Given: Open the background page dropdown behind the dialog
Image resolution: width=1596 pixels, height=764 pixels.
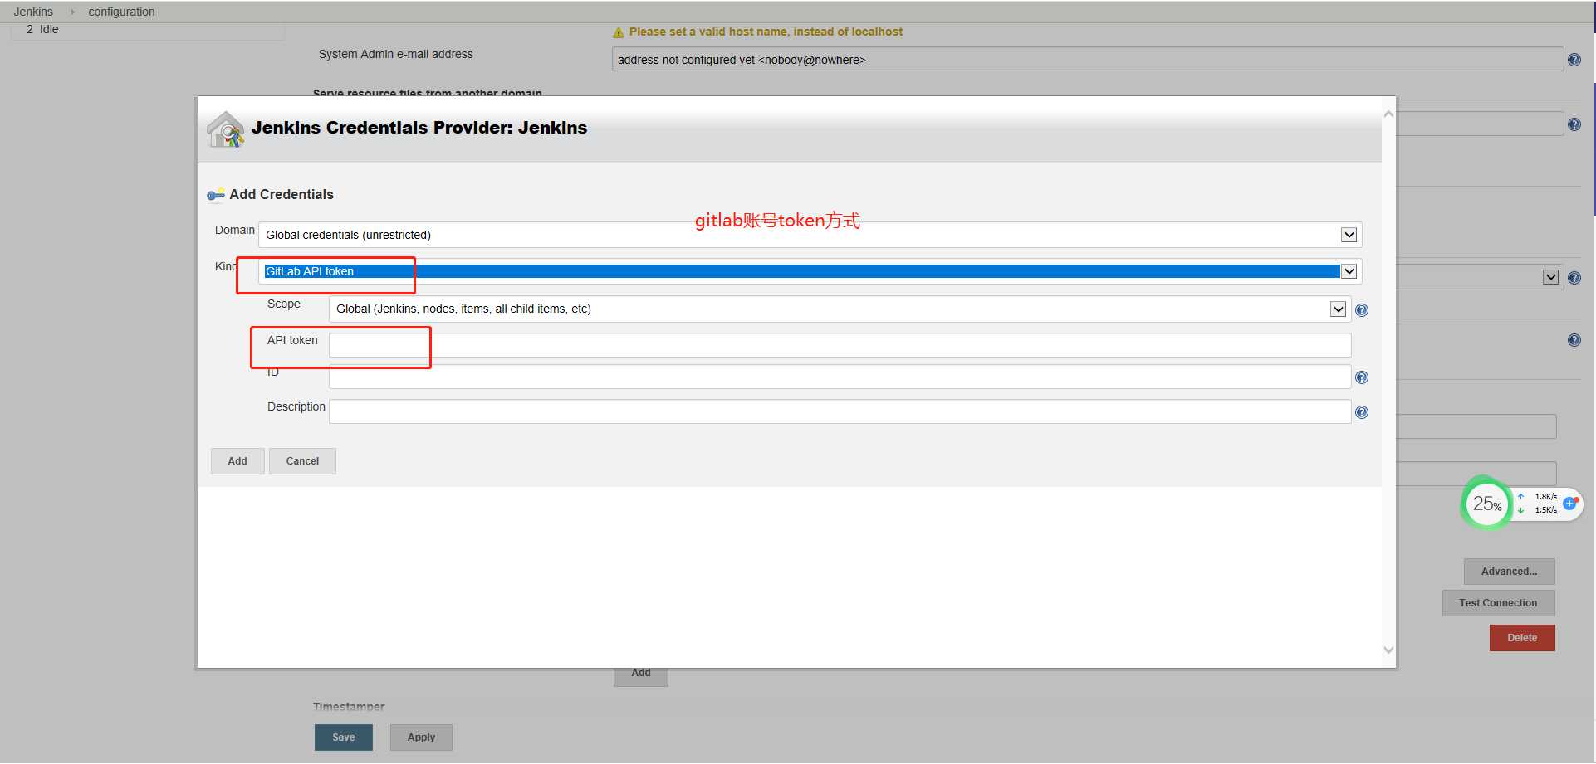Looking at the screenshot, I should pos(1550,277).
